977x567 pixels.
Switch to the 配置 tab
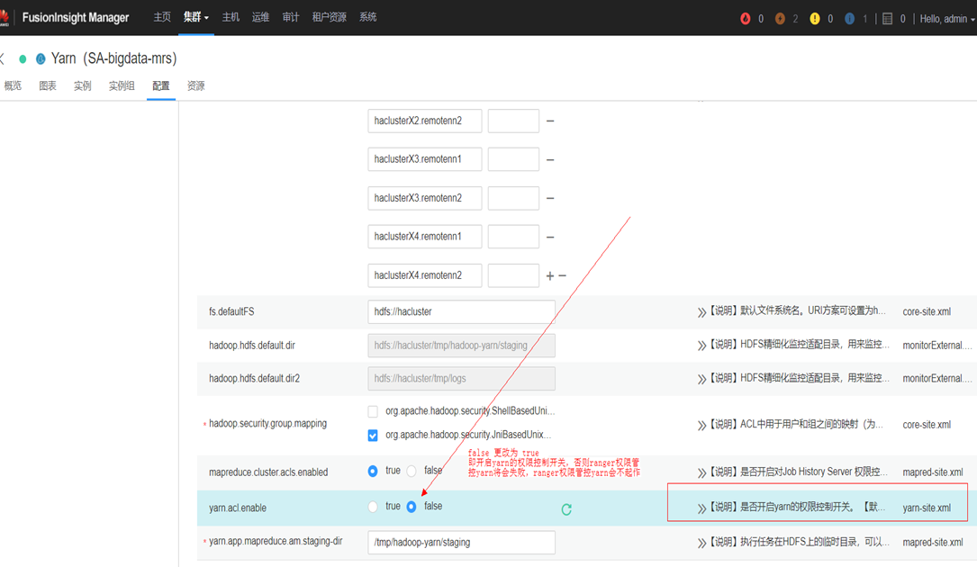coord(161,86)
